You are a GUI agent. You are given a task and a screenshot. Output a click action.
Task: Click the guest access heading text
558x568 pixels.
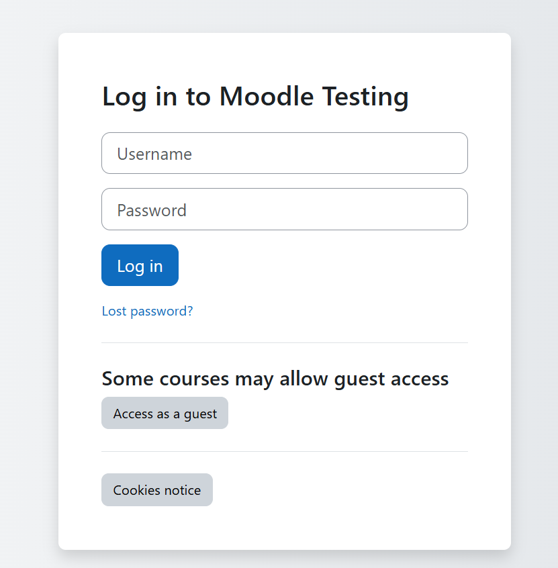pos(275,379)
